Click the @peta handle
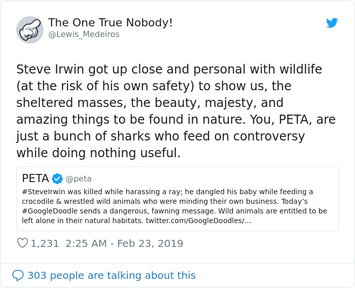Viewport: 355px width, 288px height. coord(79,179)
